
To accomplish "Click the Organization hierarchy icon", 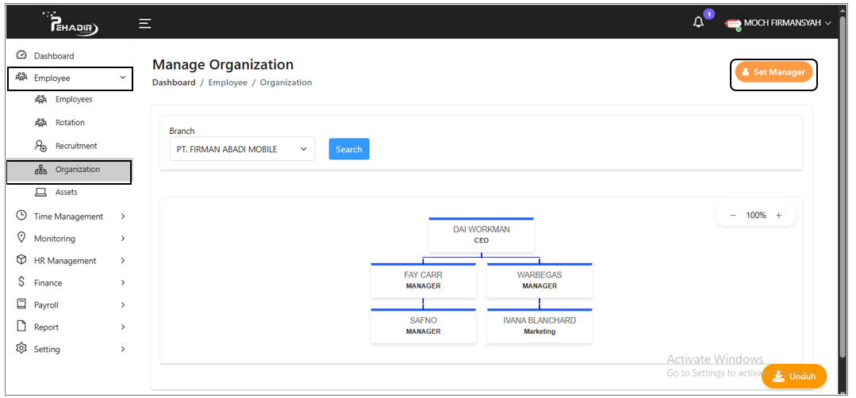I will click(x=40, y=170).
